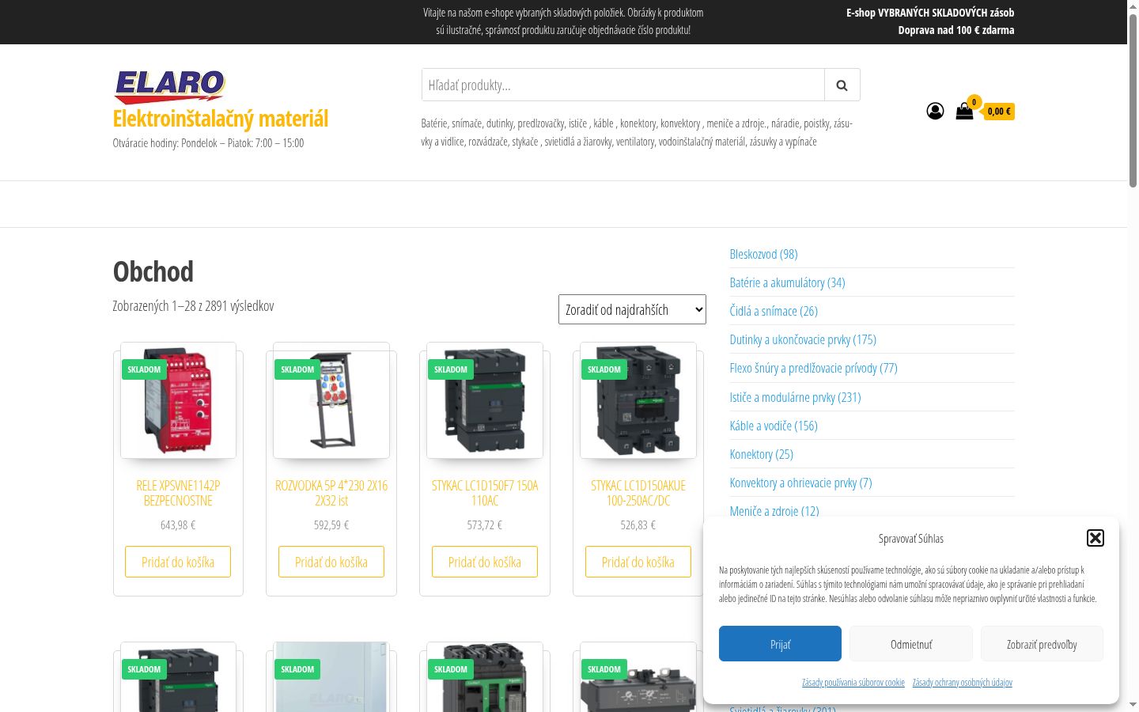The width and height of the screenshot is (1139, 712).
Task: Close the cookie consent dialog
Action: pyautogui.click(x=1095, y=538)
